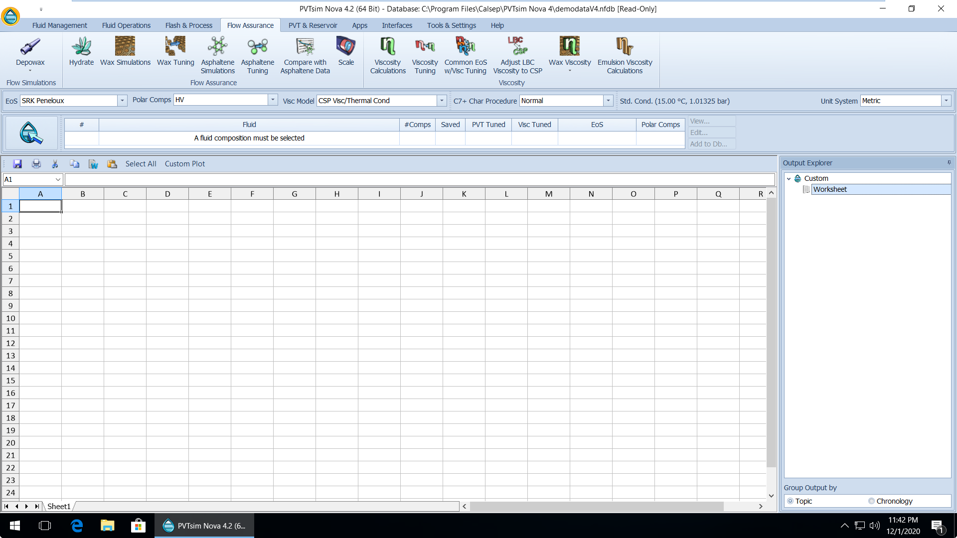Open the PVT & Reservoir tab
Image resolution: width=957 pixels, height=538 pixels.
[313, 25]
